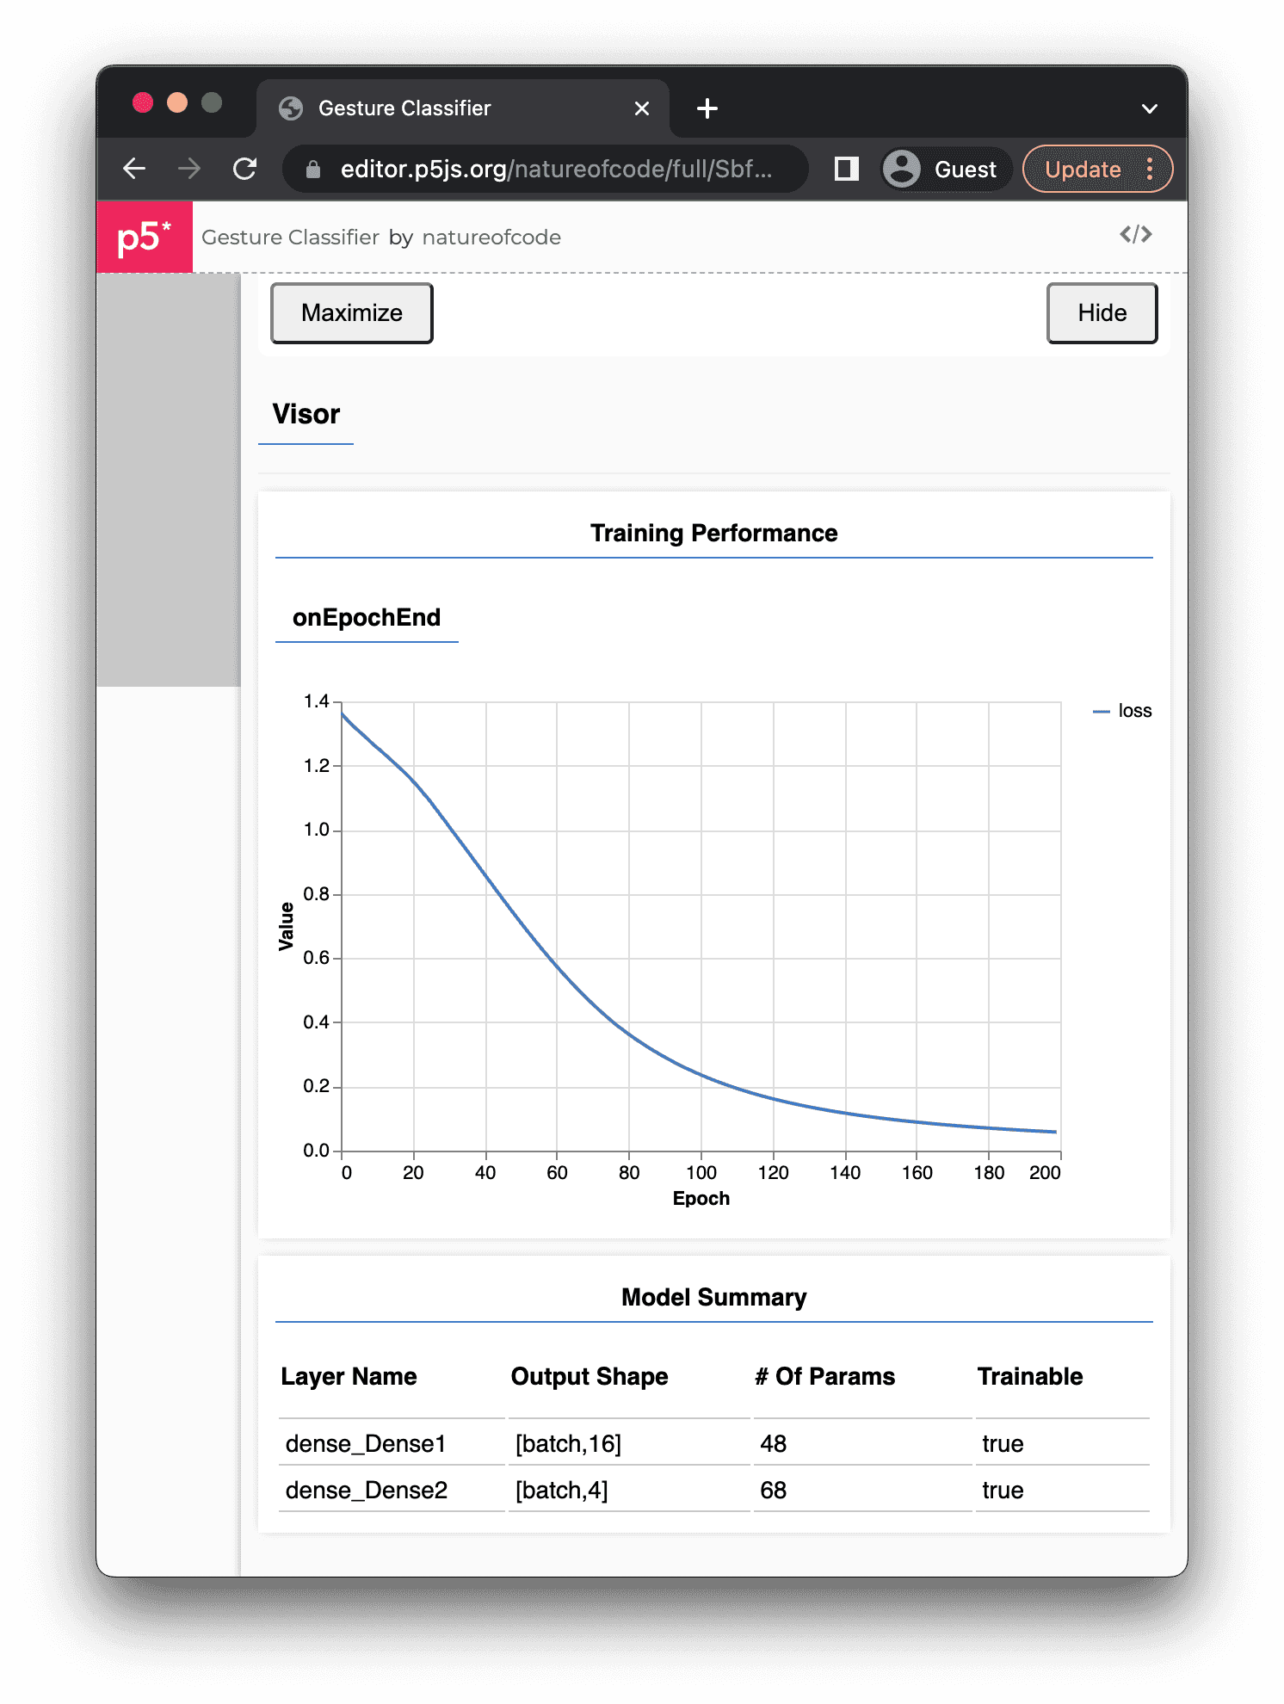Click the 0.6 tick on Value axis
Image resolution: width=1284 pixels, height=1704 pixels.
click(x=316, y=958)
